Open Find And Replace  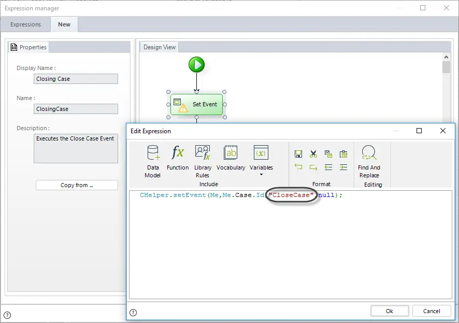[x=369, y=161]
